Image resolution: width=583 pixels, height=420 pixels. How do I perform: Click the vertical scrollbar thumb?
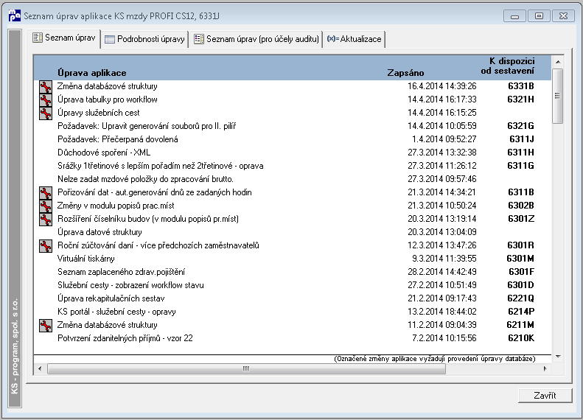(x=558, y=96)
